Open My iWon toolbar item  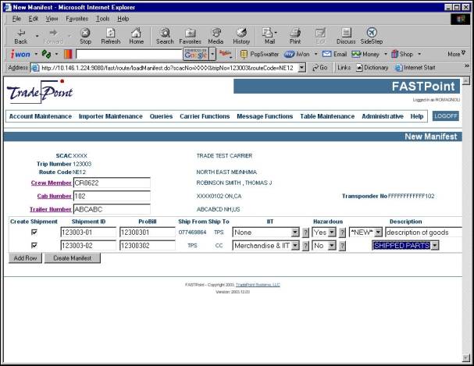tap(297, 55)
